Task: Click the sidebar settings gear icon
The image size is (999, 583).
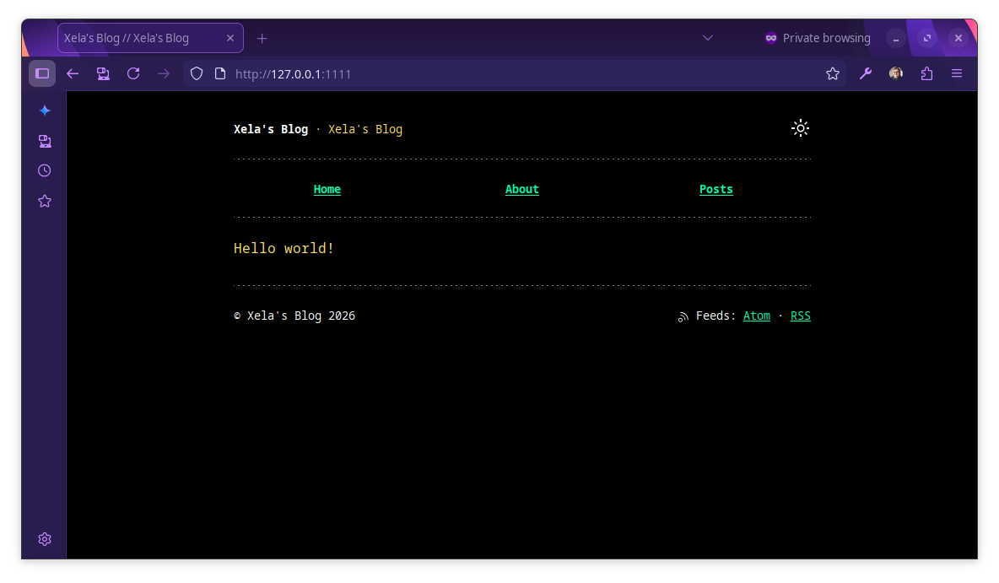Action: 45,539
